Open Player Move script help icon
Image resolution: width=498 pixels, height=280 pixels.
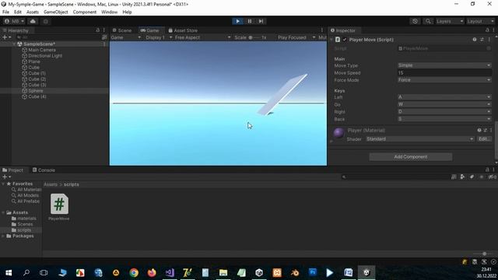[x=475, y=40]
